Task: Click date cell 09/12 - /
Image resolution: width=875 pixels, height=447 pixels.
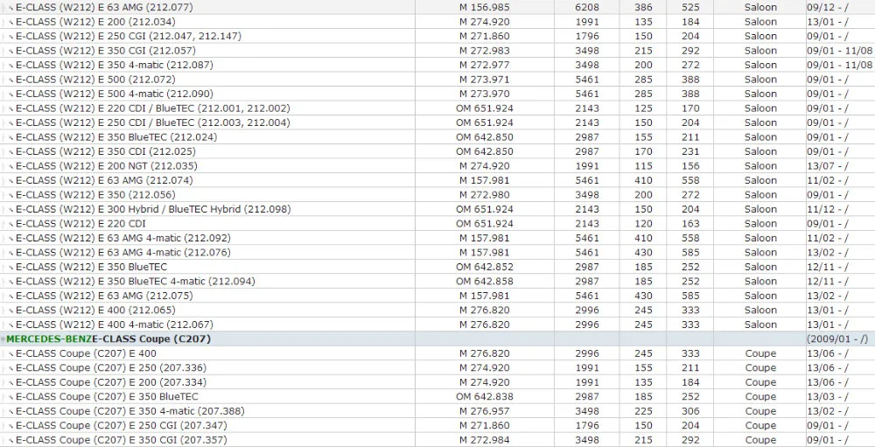Action: pyautogui.click(x=828, y=8)
